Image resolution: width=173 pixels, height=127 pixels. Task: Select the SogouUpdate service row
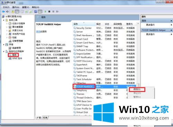(x=104, y=54)
